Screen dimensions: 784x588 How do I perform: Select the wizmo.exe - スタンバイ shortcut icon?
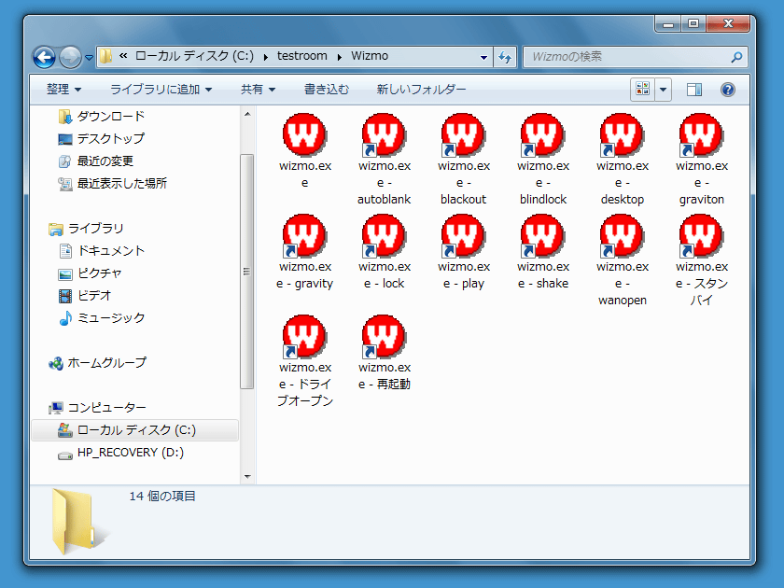pyautogui.click(x=701, y=235)
